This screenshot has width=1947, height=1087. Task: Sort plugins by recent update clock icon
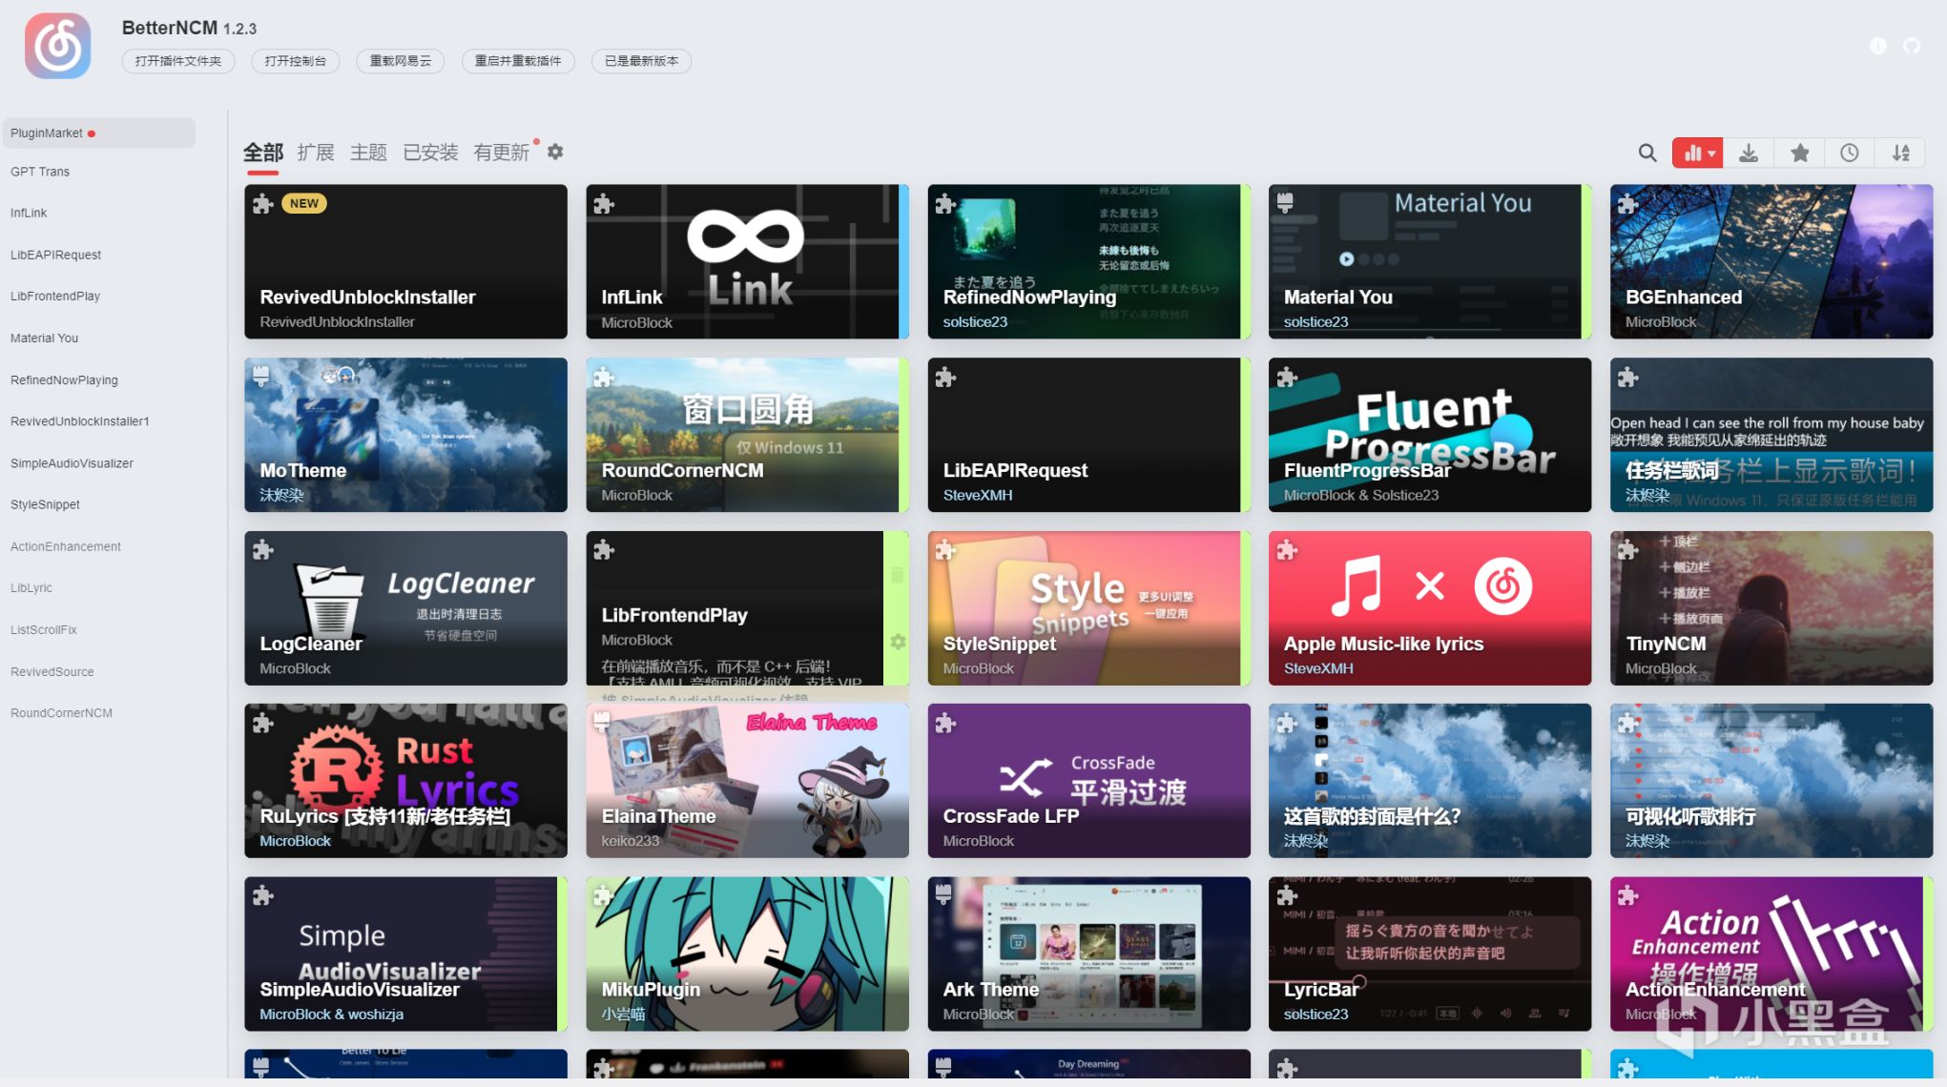coord(1849,153)
